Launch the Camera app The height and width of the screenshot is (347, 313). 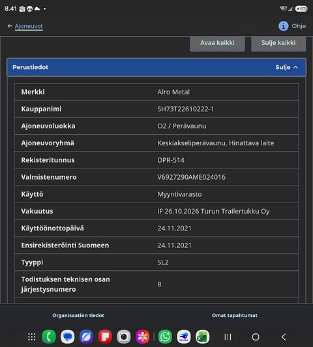tap(124, 337)
